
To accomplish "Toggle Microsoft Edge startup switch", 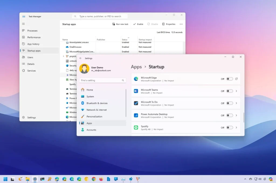I will tap(229, 79).
